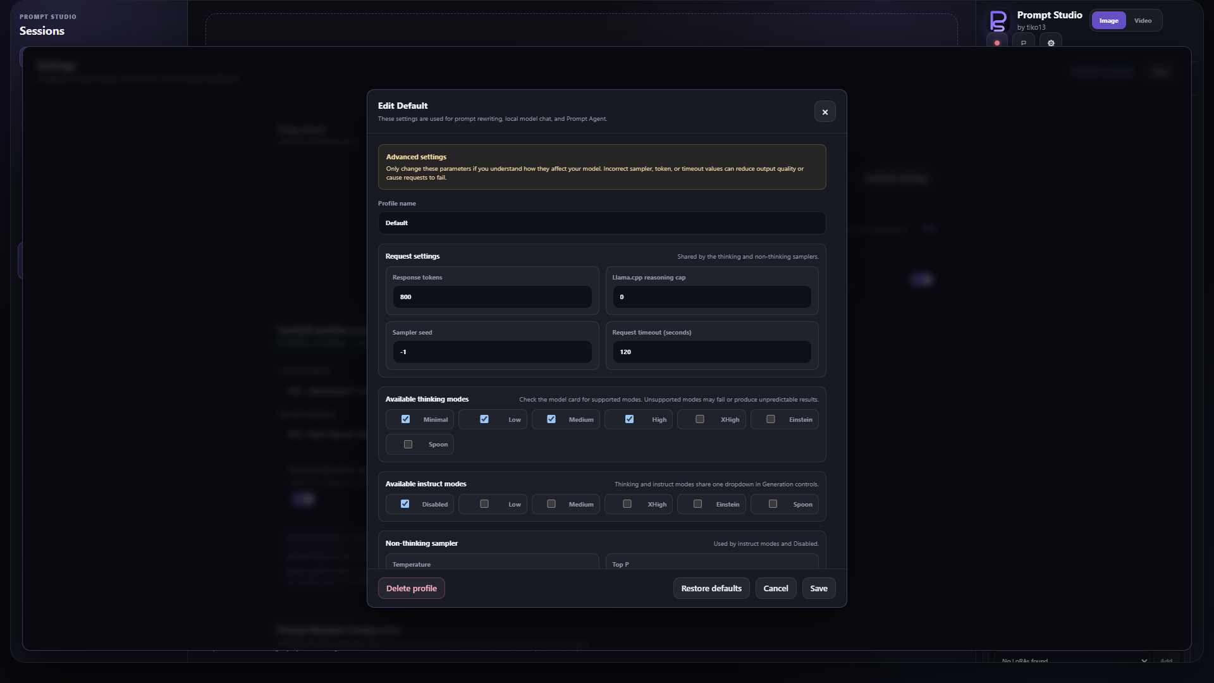Click the Available thinking modes heading
The width and height of the screenshot is (1214, 683).
[427, 399]
